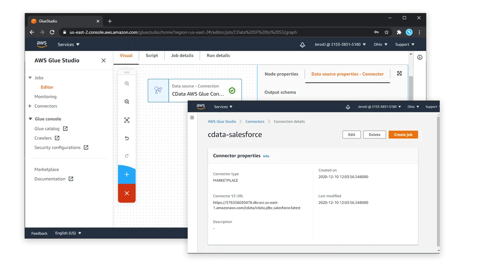Image resolution: width=477 pixels, height=268 pixels.
Task: Fit the graph to the screen
Action: (x=127, y=120)
